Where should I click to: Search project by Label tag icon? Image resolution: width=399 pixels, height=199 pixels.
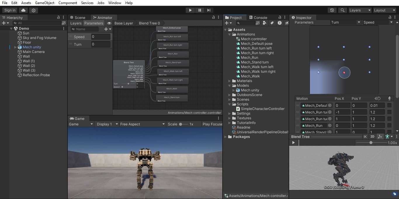tap(272, 23)
